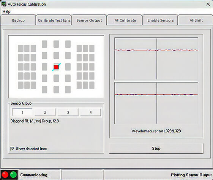Open the Backup tab
The height and width of the screenshot is (180, 213).
(18, 20)
